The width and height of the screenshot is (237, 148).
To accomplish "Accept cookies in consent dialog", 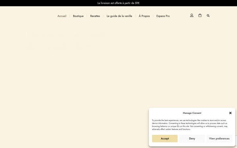I will tap(165, 138).
